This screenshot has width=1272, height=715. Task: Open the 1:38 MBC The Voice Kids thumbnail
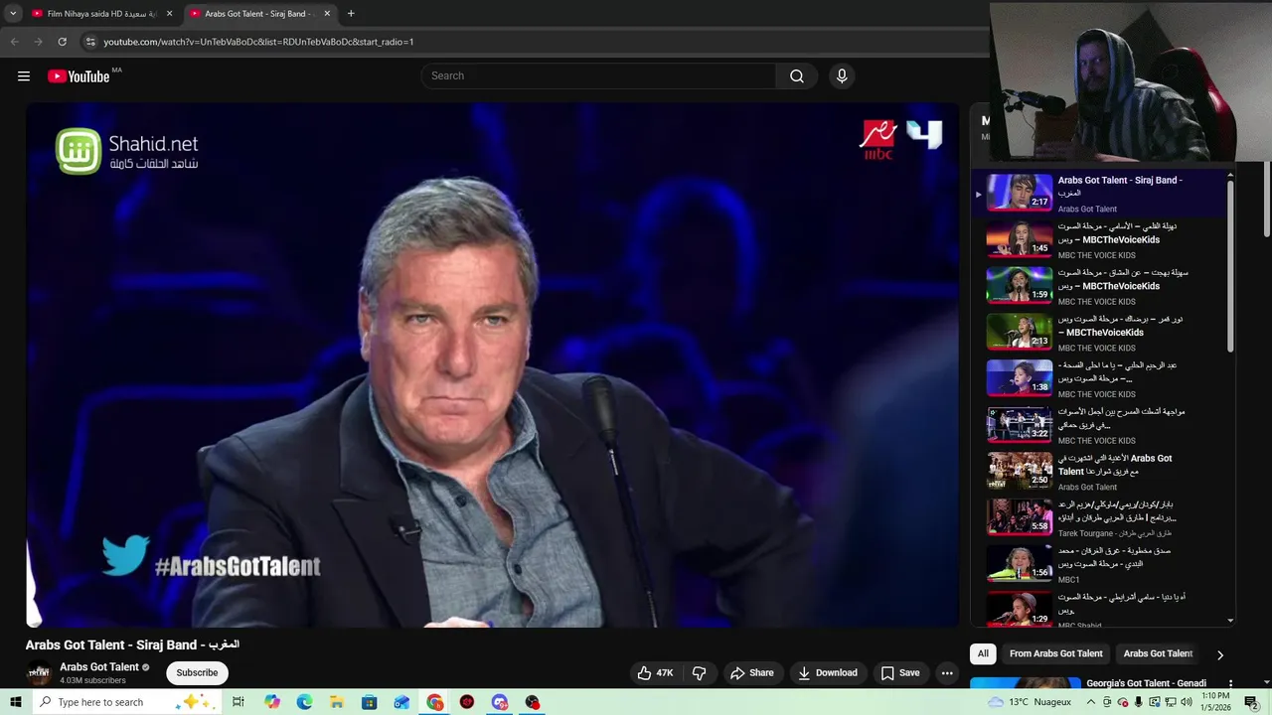pyautogui.click(x=1019, y=378)
